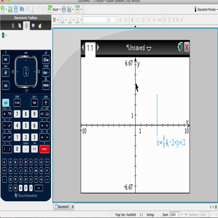This screenshot has height=218, width=218.
Task: Click the x=4 relation label on graph
Action: (x=171, y=143)
